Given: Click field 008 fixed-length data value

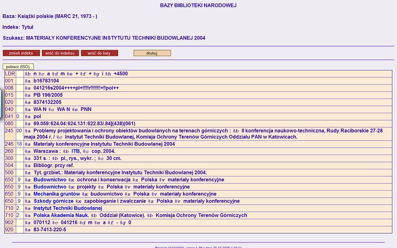Looking at the screenshot, I should point(76,88).
